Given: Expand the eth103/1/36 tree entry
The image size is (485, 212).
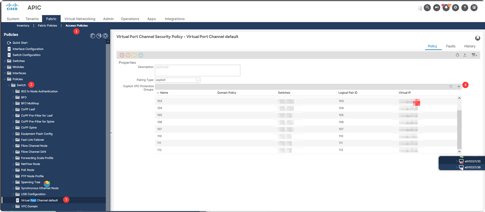Looking at the screenshot, I should [x=457, y=167].
